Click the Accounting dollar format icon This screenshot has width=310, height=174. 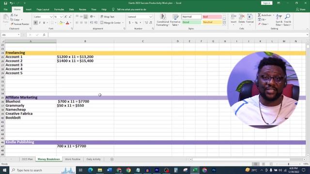click(x=130, y=23)
